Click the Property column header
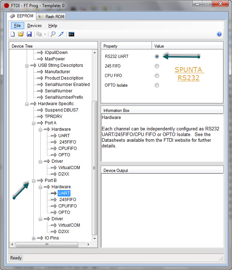The height and width of the screenshot is (270, 232). tap(126, 46)
